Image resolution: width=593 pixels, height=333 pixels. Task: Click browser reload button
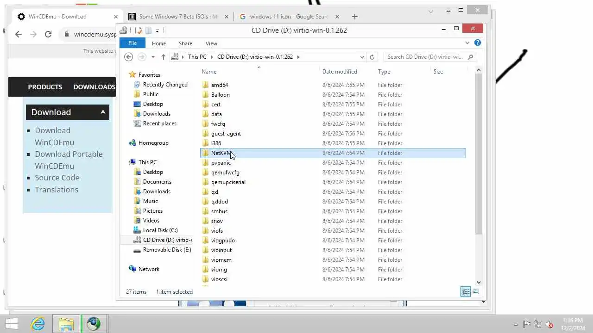pos(48,34)
